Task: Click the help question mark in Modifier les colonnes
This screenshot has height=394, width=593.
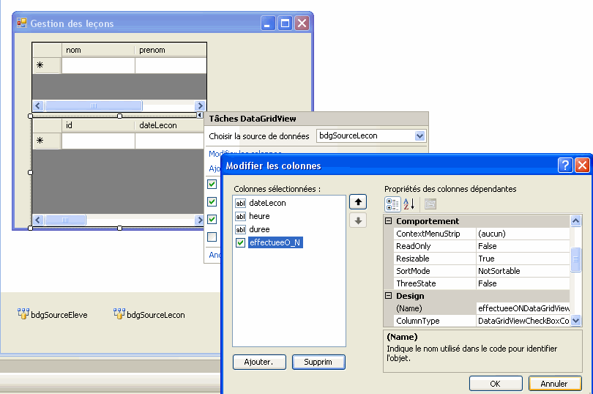Action: 565,166
